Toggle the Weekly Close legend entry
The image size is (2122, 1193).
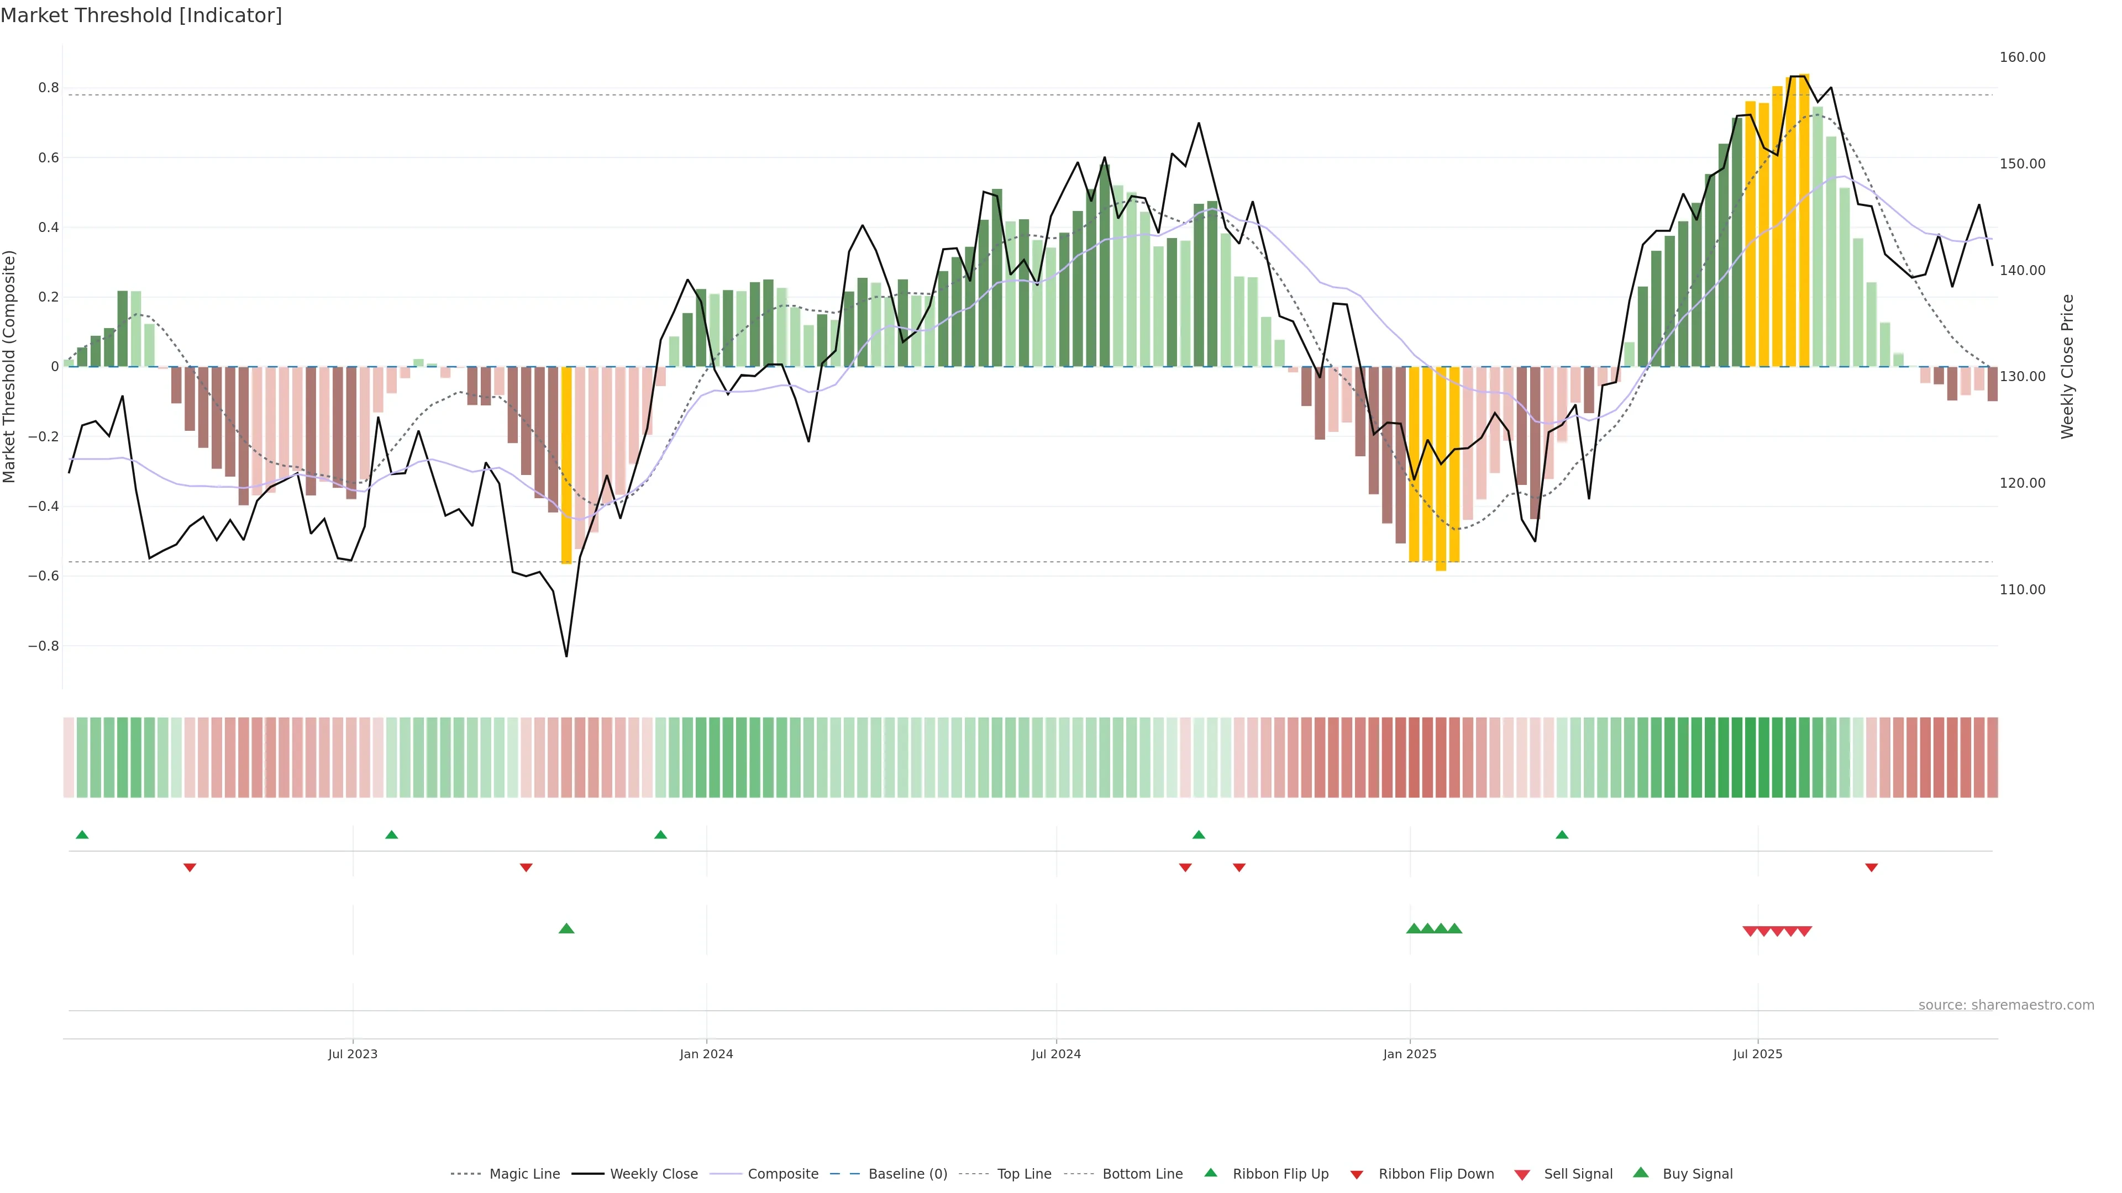(x=653, y=1174)
